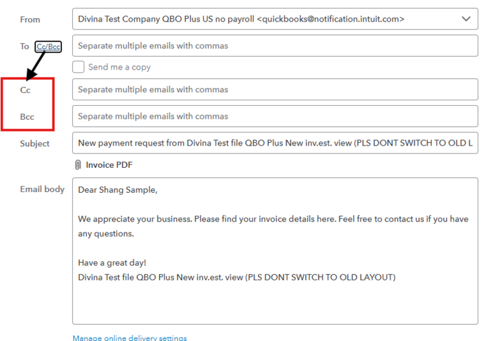The image size is (485, 341).
Task: Click the Subject label
Action: click(35, 144)
